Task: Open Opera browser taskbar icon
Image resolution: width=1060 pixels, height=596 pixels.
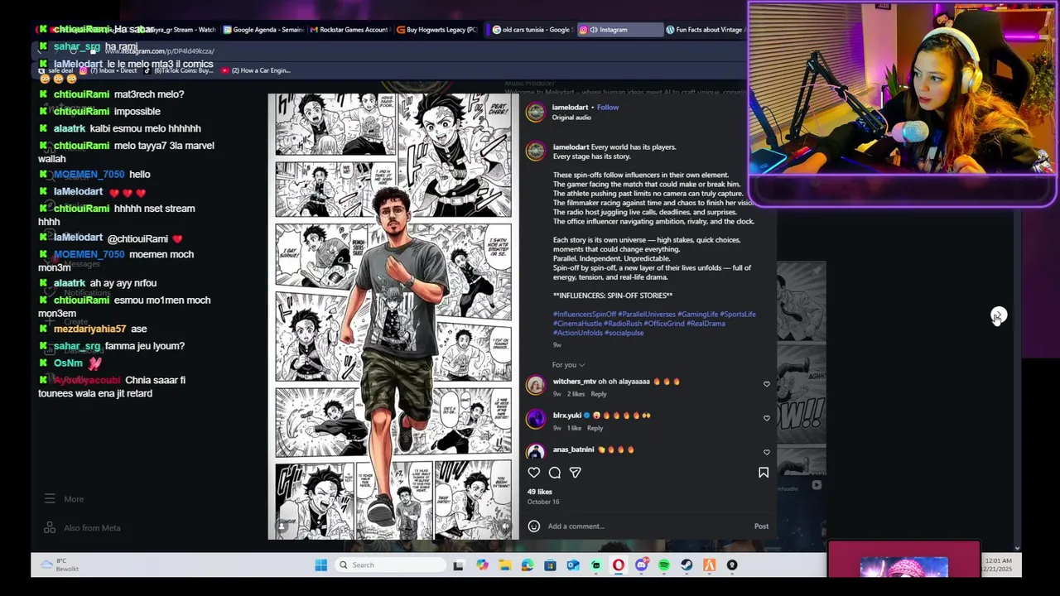Action: point(618,565)
